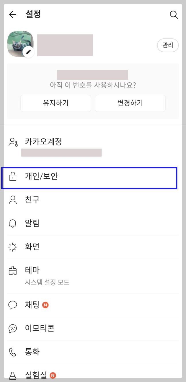Select the emoticon smiley icon for 이모티콘

(x=13, y=329)
